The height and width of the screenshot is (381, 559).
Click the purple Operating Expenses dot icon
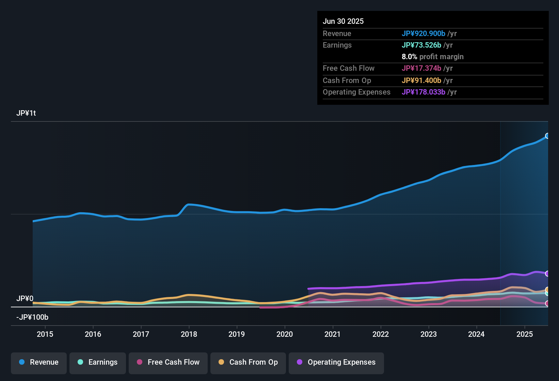(299, 362)
